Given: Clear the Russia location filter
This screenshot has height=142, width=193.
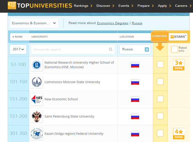Looking at the screenshot, I should tap(147, 49).
